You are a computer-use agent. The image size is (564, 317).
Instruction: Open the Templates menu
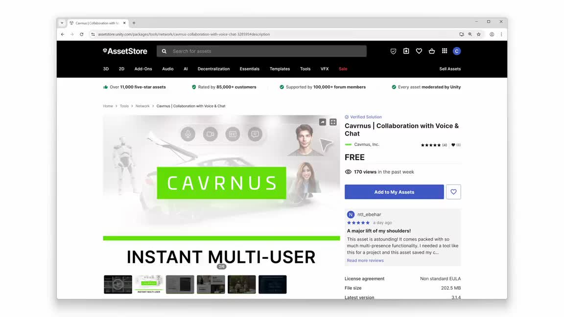(x=280, y=68)
